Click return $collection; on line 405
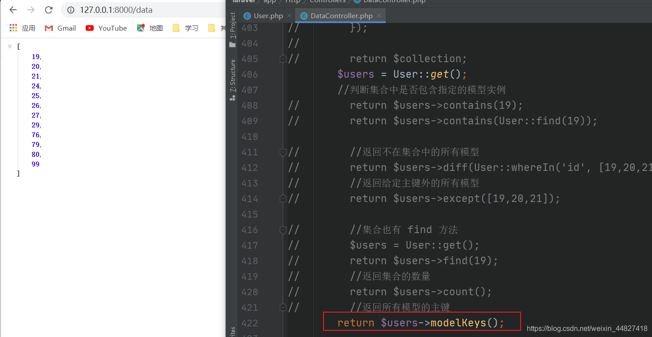652x337 pixels. coord(408,59)
